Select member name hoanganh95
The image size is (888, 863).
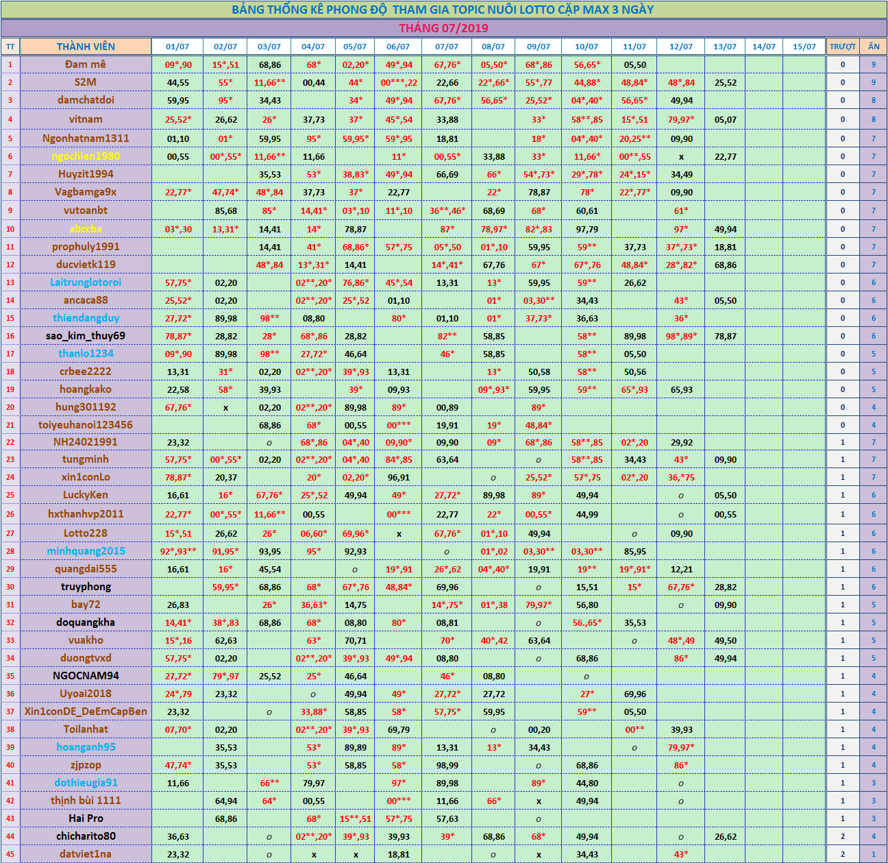pyautogui.click(x=86, y=747)
